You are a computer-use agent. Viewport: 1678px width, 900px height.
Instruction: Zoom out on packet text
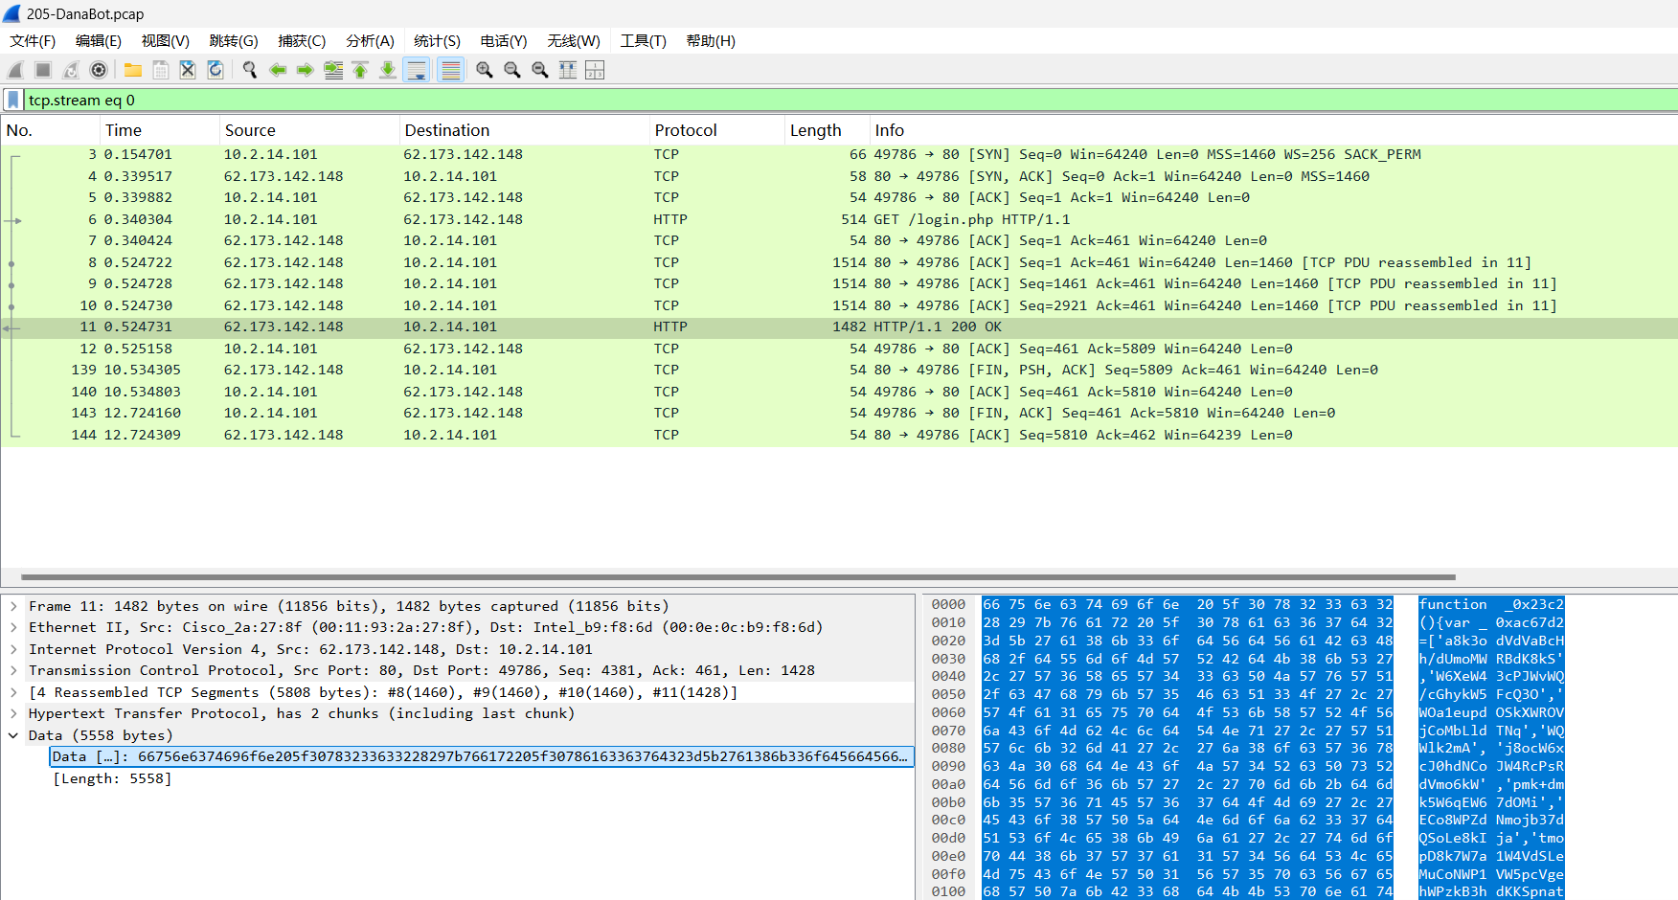tap(512, 70)
